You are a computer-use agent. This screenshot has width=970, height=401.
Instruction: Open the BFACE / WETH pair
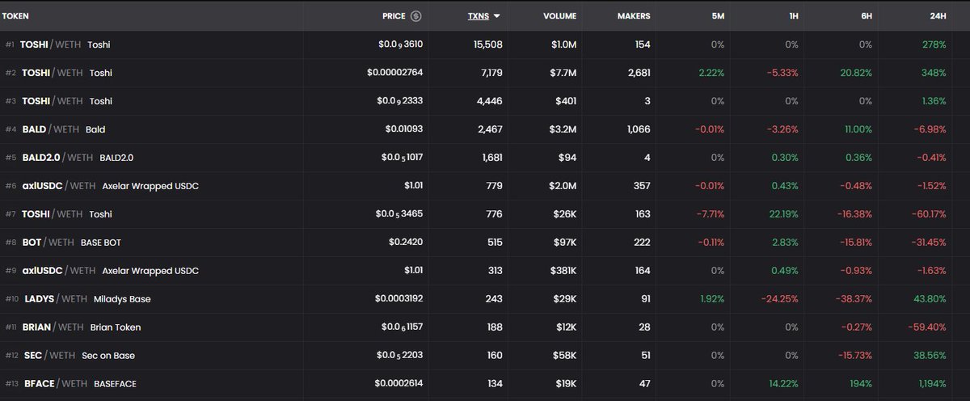[485, 384]
